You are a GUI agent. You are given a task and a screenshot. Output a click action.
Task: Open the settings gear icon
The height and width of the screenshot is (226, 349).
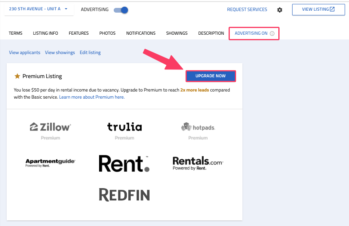(x=280, y=10)
